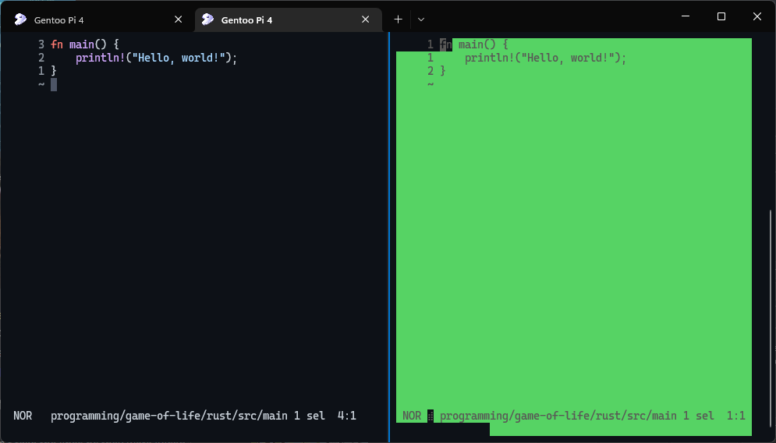
Task: Select the active Gentoo Pi 4 tab
Action: [x=287, y=19]
